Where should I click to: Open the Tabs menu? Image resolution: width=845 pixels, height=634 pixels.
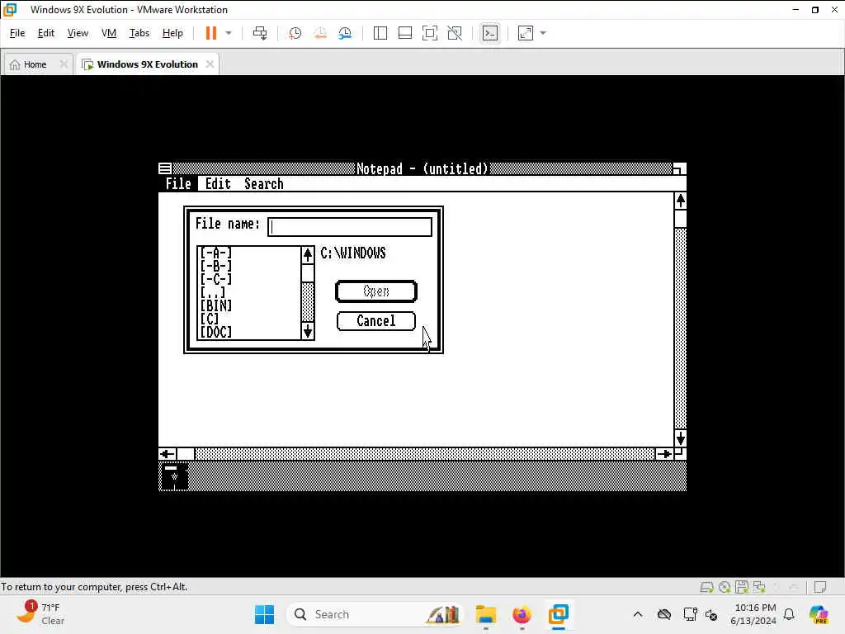(x=139, y=33)
